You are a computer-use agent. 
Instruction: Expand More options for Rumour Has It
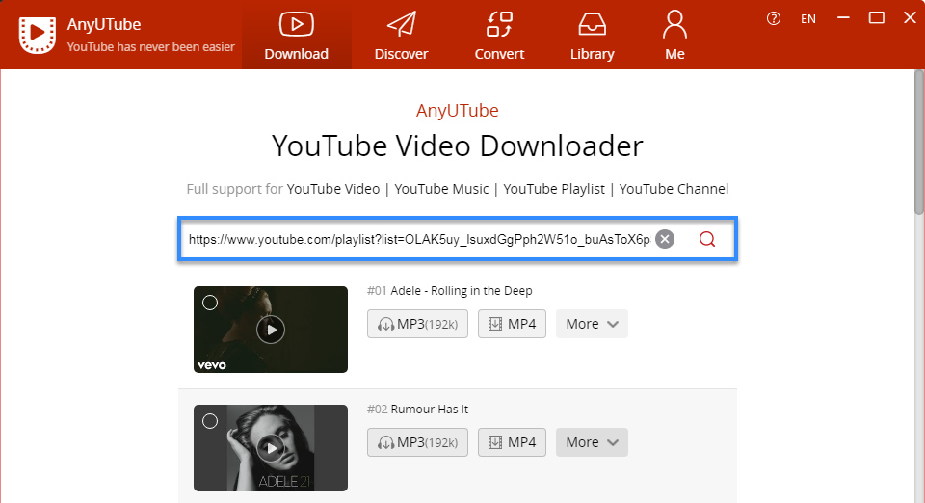(x=592, y=442)
